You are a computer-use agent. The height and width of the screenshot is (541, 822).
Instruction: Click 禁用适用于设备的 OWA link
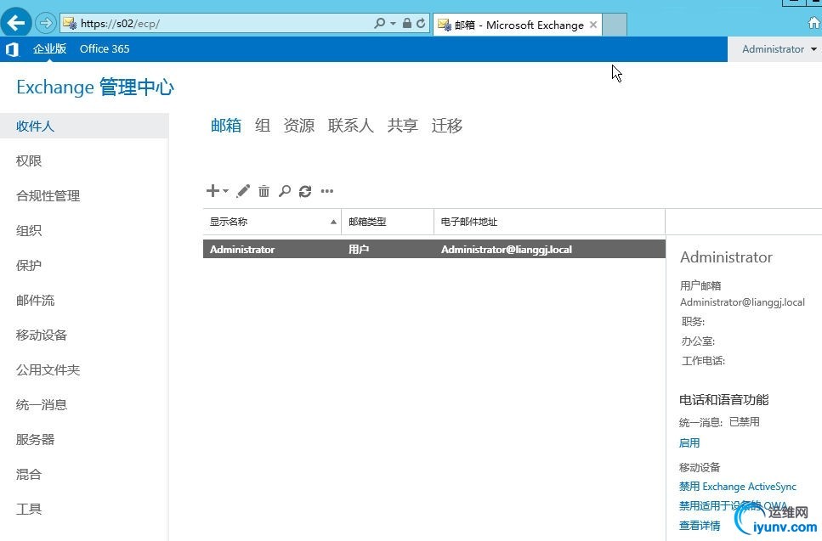click(733, 506)
